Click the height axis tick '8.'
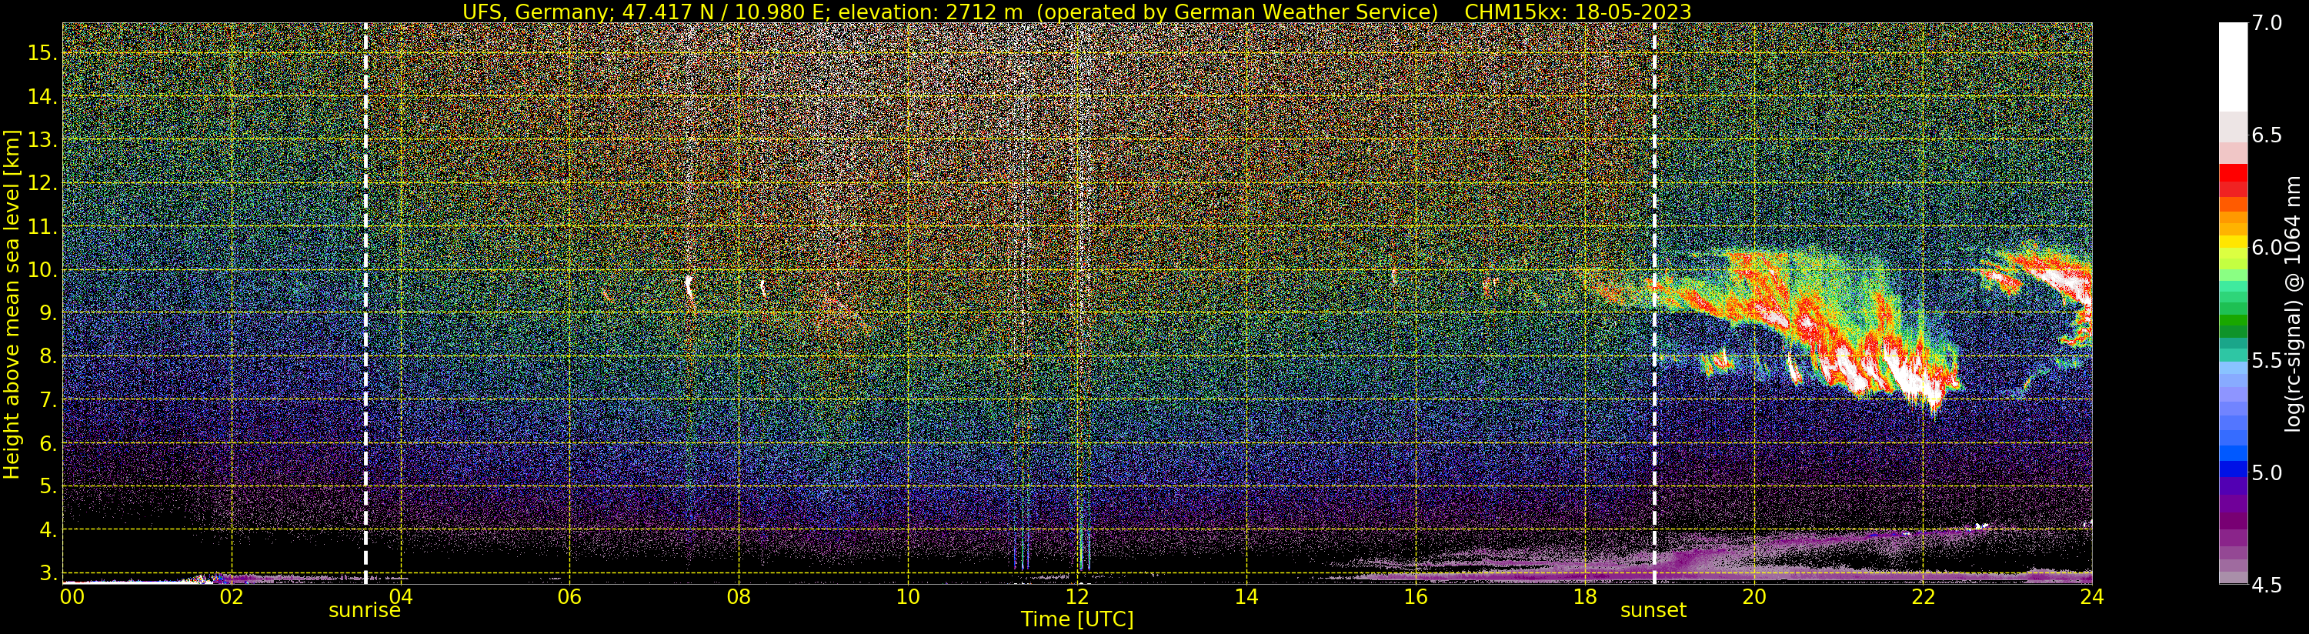2309x634 pixels. tap(48, 356)
